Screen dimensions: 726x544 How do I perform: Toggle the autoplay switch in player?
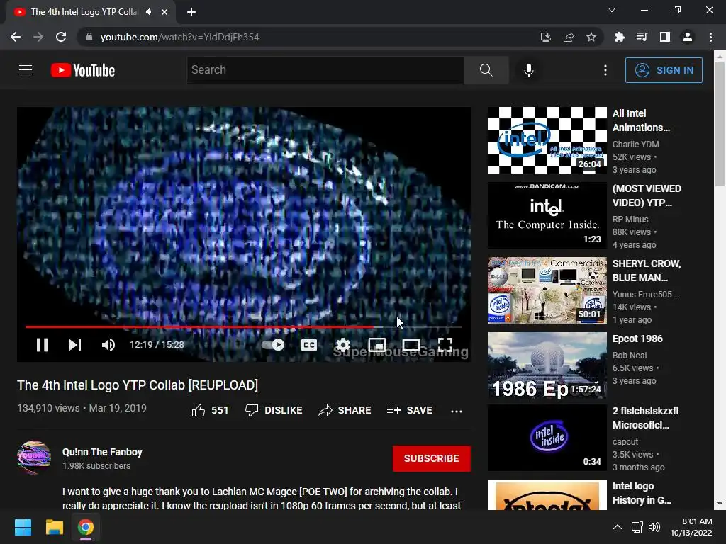tap(273, 345)
